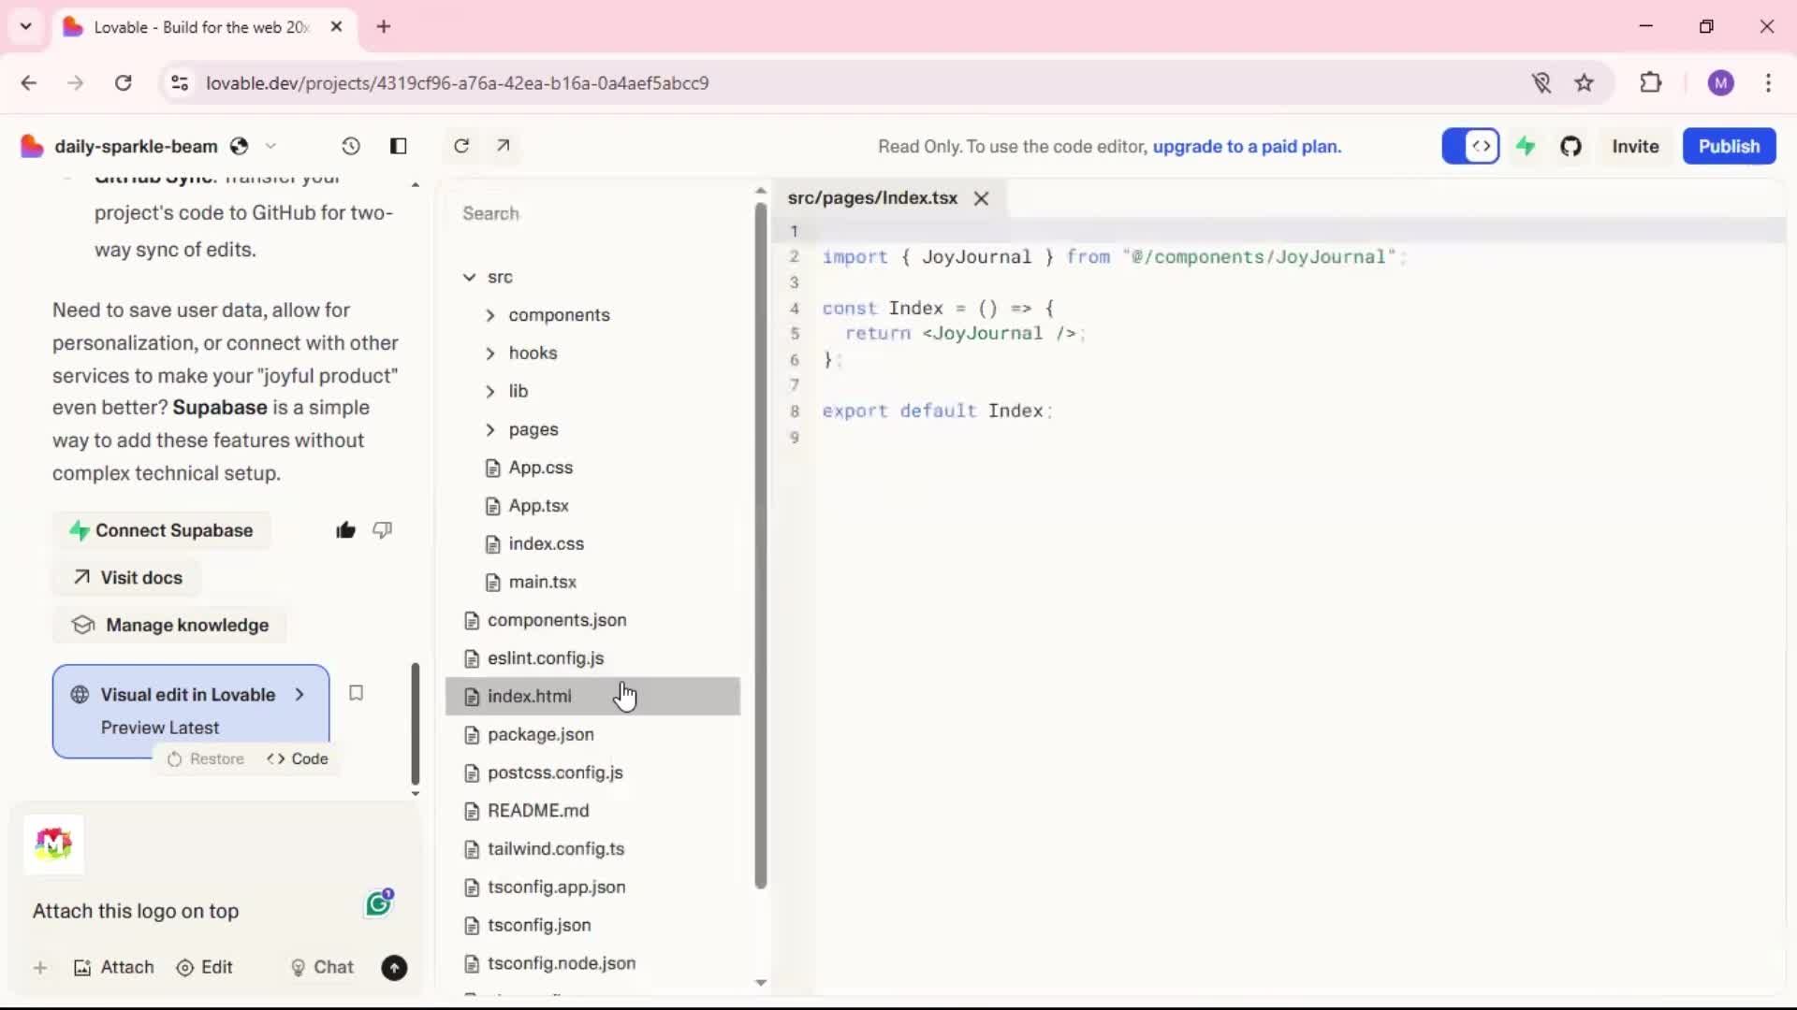Click the Lovable logo in project header

pos(32,146)
